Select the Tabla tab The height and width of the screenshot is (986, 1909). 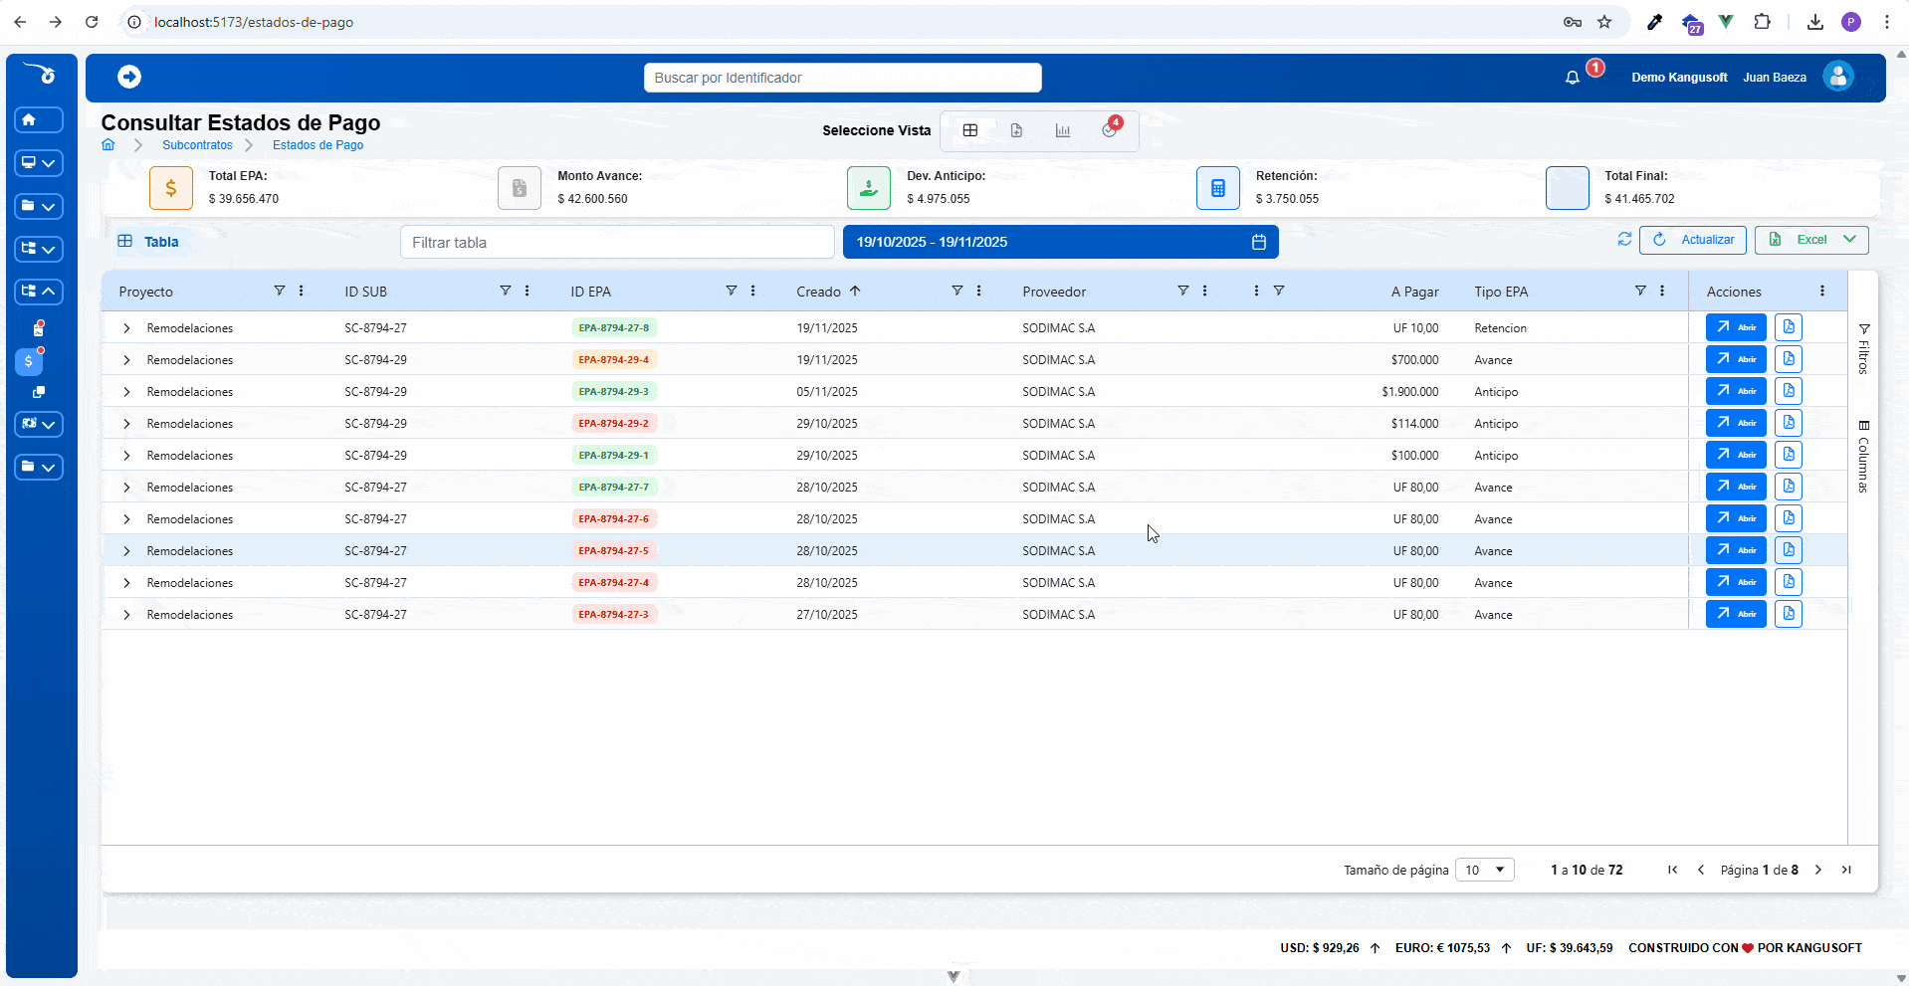click(148, 242)
